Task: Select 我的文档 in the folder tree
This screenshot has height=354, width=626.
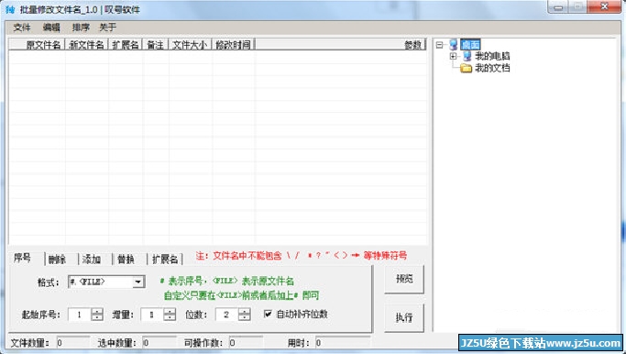Action: [492, 68]
